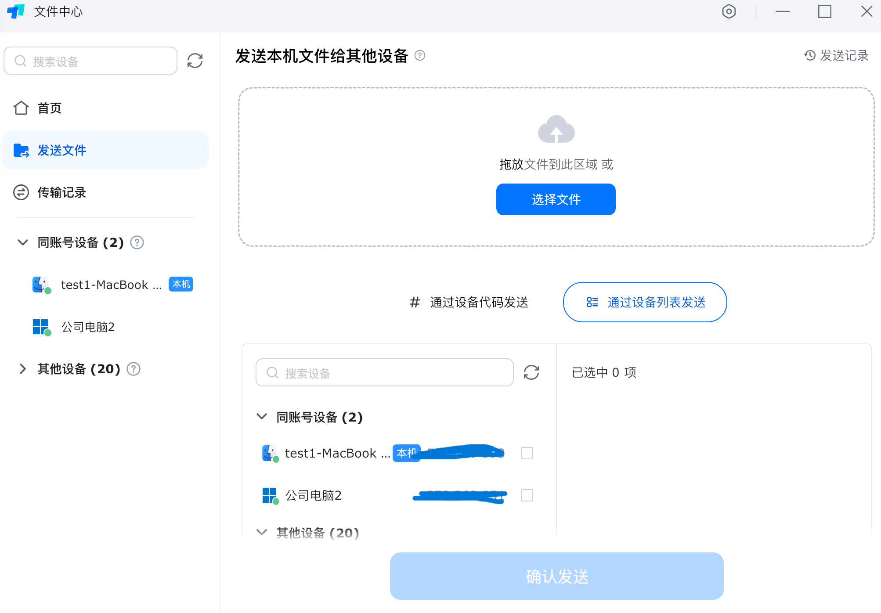Viewport: 881px width, 613px height.
Task: Click the help icon next to 同账号设备
Action: pyautogui.click(x=136, y=242)
